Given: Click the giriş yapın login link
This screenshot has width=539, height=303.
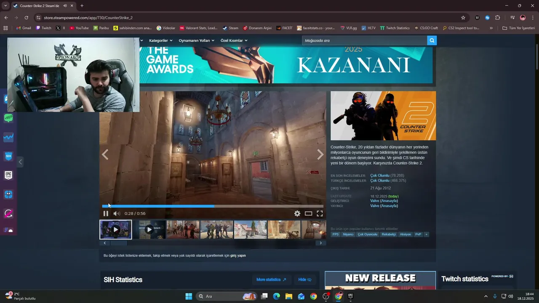Looking at the screenshot, I should 238,255.
